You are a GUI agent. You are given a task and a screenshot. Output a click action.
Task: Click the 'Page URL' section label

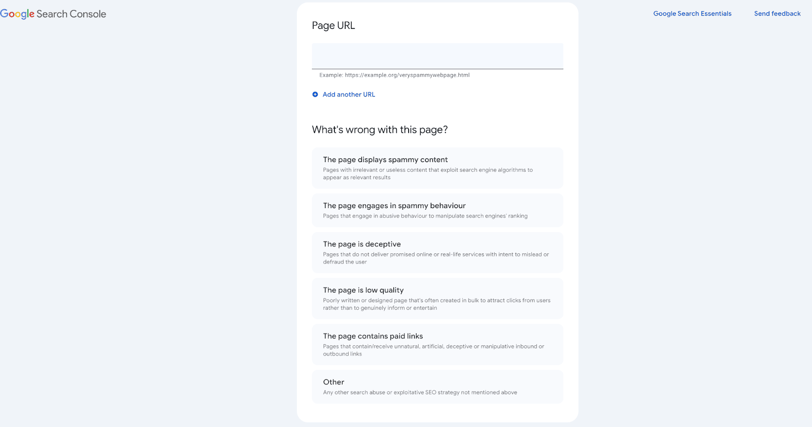(x=333, y=25)
